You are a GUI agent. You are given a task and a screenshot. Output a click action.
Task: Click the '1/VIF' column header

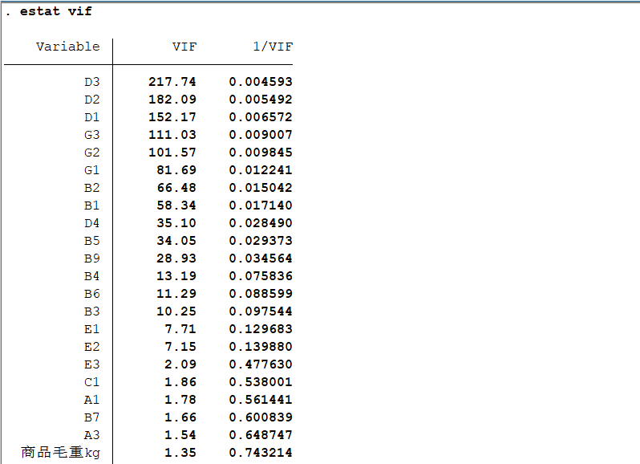[273, 47]
